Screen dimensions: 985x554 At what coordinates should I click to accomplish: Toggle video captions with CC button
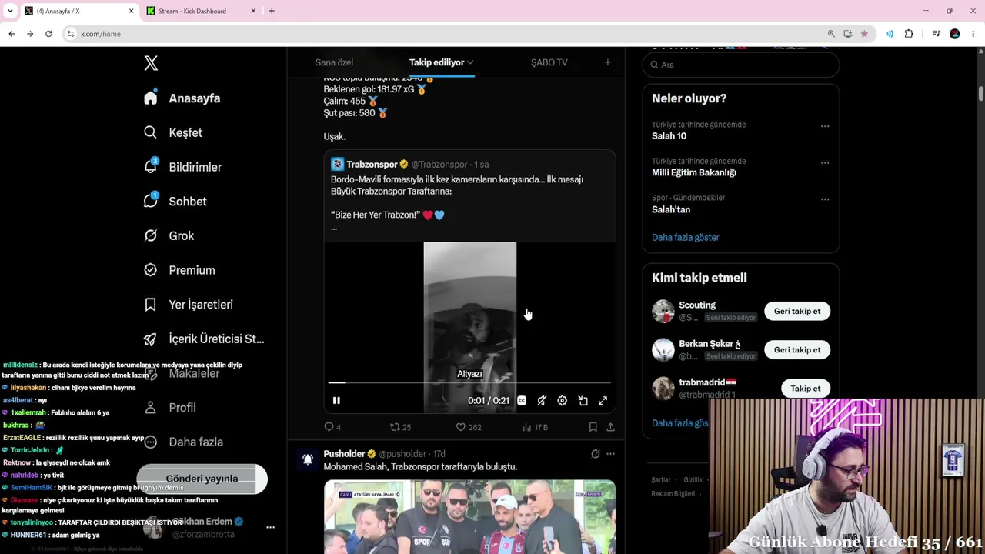(522, 400)
